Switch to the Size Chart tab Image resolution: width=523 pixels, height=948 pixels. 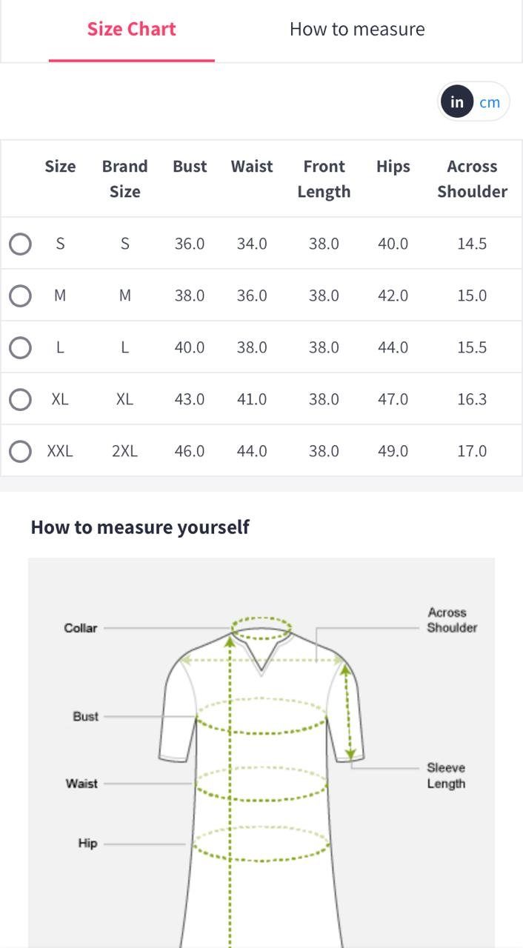click(131, 30)
